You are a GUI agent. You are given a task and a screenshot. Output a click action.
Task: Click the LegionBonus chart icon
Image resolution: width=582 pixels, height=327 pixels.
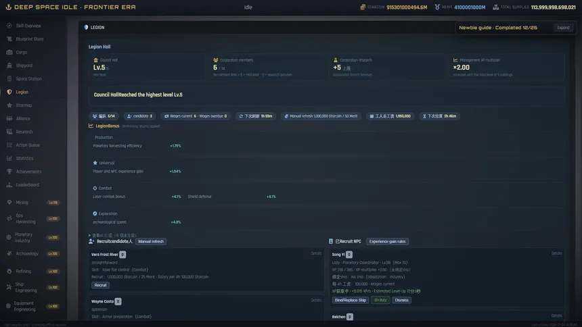point(91,126)
